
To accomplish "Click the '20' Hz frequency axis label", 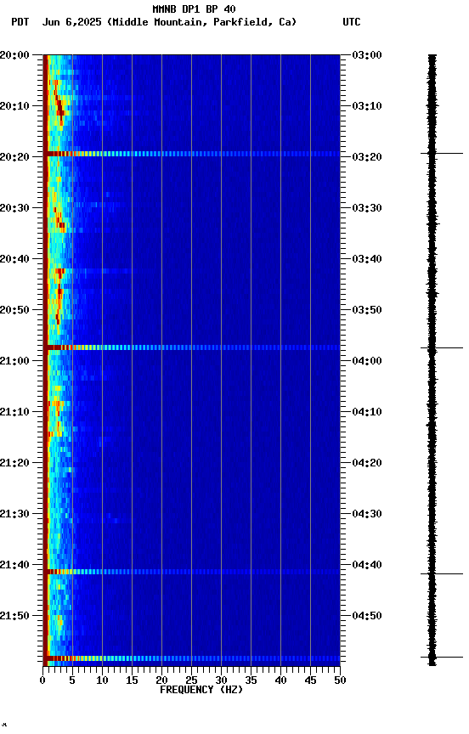I will 161,680.
